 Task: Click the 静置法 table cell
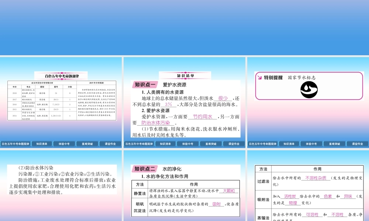(x=139, y=193)
